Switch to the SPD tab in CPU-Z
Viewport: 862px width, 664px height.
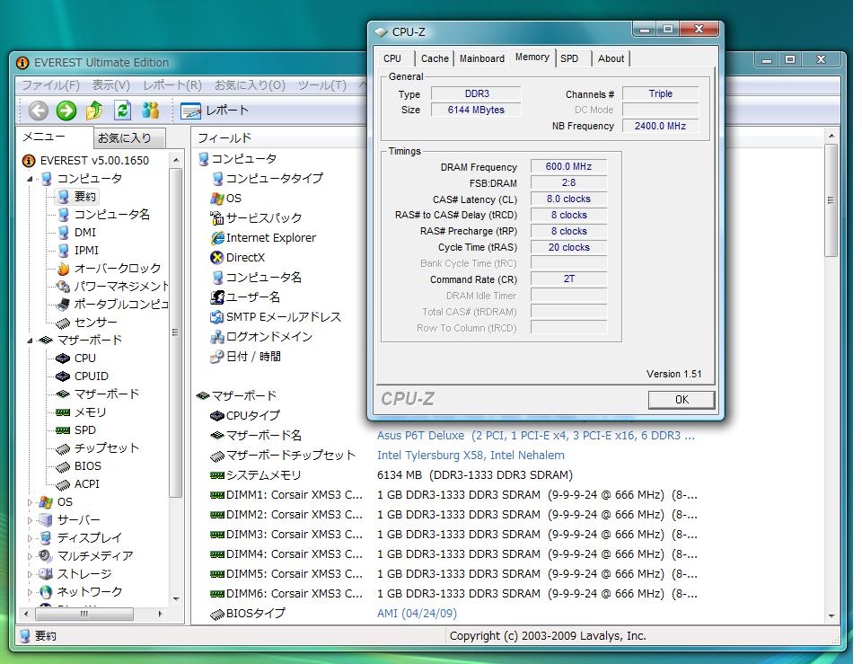[569, 58]
